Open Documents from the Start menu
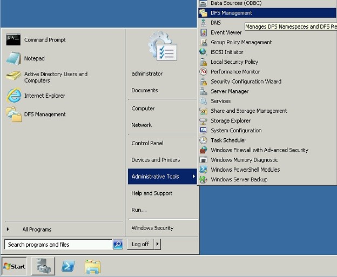The image size is (337, 277). 145,90
